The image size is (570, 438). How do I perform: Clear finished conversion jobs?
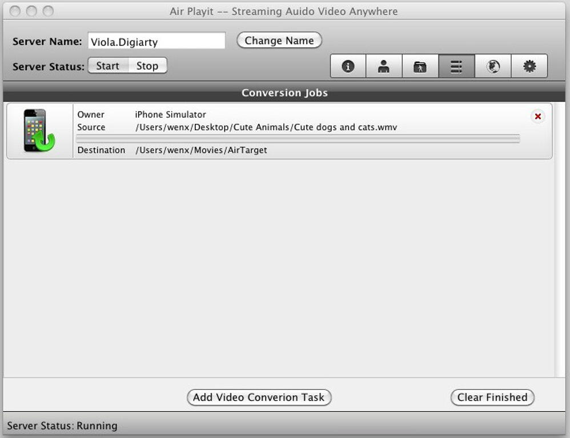pyautogui.click(x=492, y=397)
